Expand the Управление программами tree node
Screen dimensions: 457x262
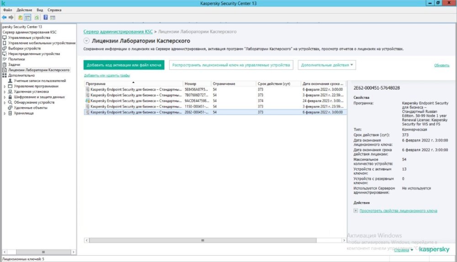[x=5, y=86]
